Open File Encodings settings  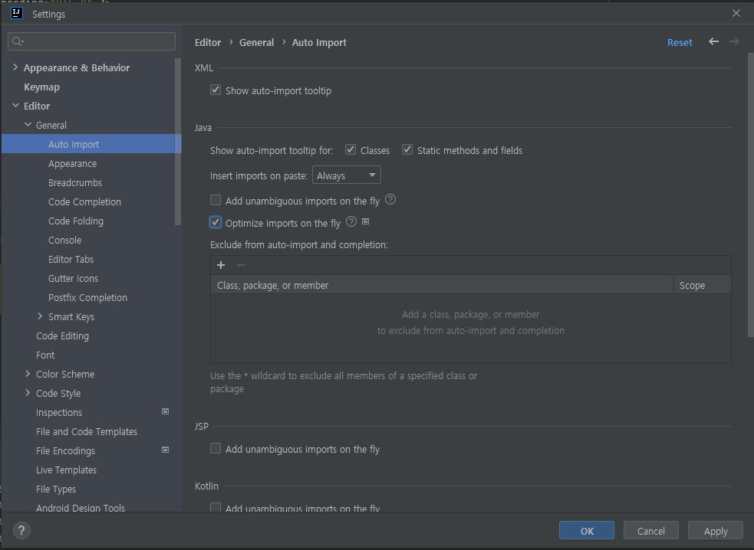[65, 451]
